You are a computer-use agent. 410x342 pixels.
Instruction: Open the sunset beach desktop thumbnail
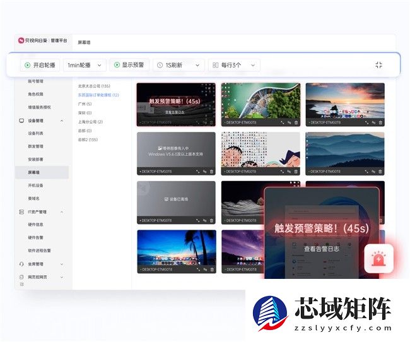(x=345, y=101)
